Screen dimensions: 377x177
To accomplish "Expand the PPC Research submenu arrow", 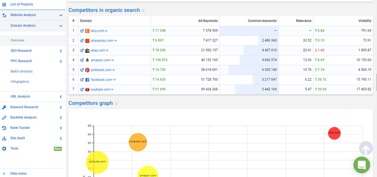I will coord(61,61).
